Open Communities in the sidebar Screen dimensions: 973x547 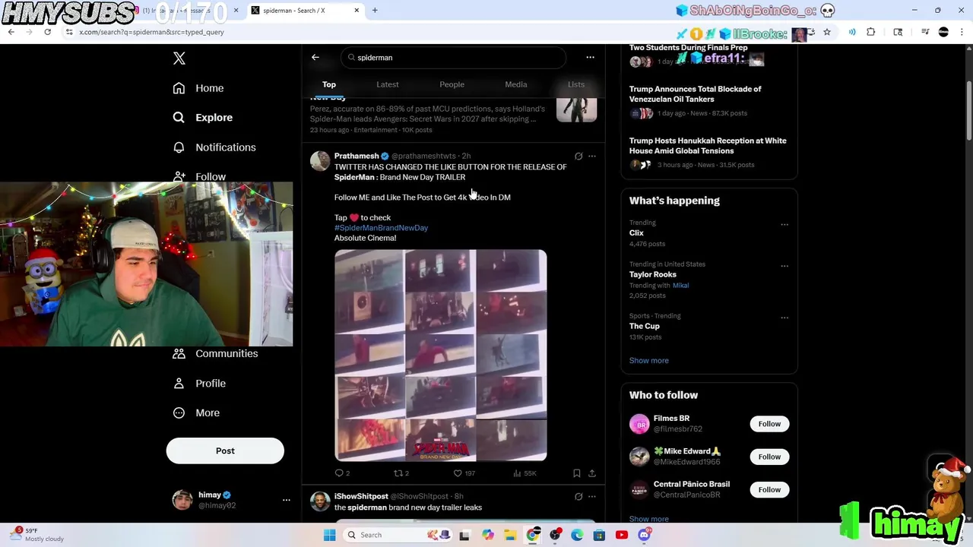215,353
